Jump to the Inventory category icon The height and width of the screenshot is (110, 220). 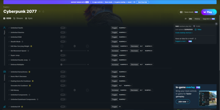tap(4, 72)
